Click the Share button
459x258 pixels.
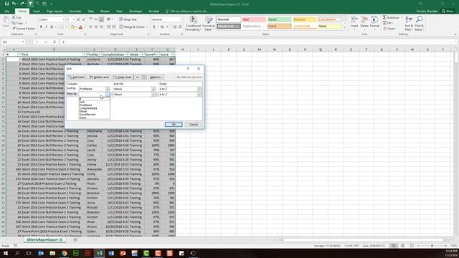pos(448,11)
